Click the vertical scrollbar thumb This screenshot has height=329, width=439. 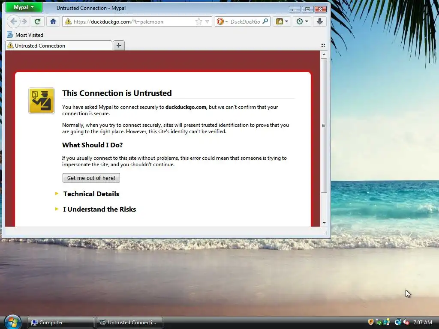(324, 126)
